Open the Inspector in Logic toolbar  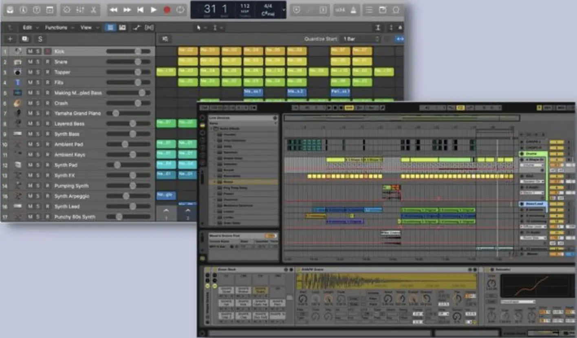tap(24, 10)
